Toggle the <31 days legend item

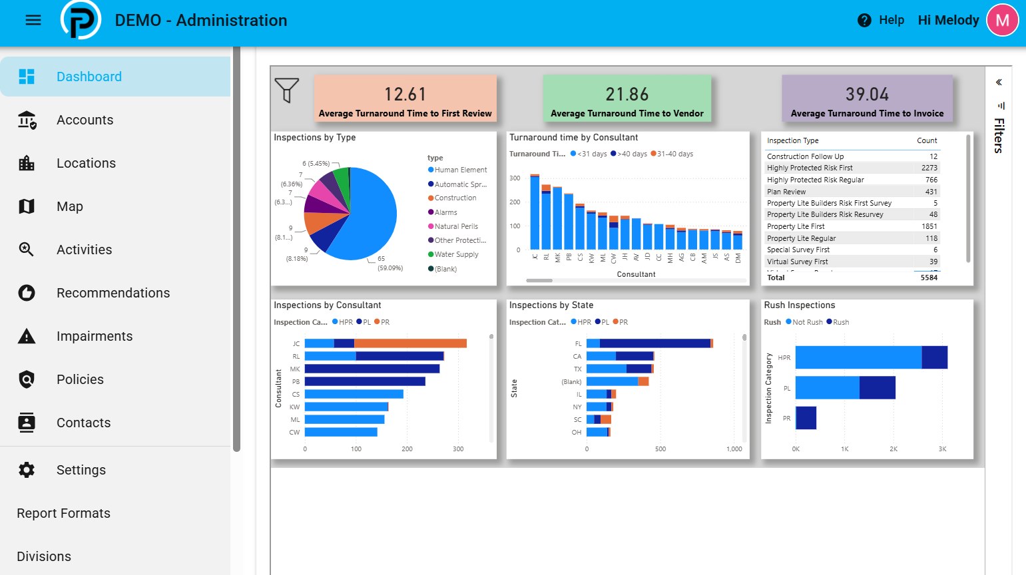point(589,154)
